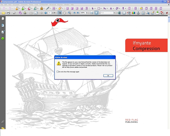The height and width of the screenshot is (136, 170).
Task: Open the Edit menu
Action: 5,5
